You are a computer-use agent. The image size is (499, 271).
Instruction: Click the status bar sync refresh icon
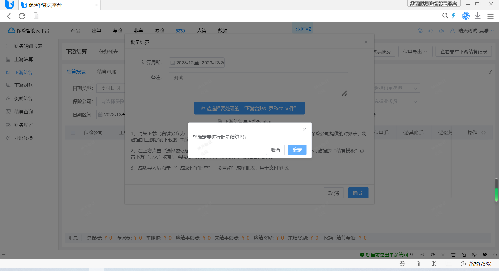[x=432, y=255]
